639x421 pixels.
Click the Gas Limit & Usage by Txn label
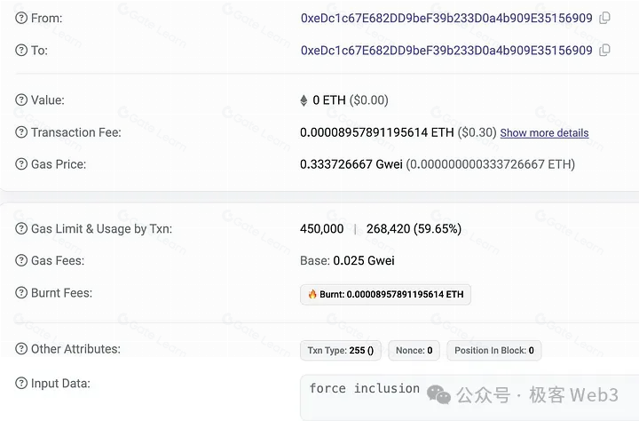coord(101,229)
